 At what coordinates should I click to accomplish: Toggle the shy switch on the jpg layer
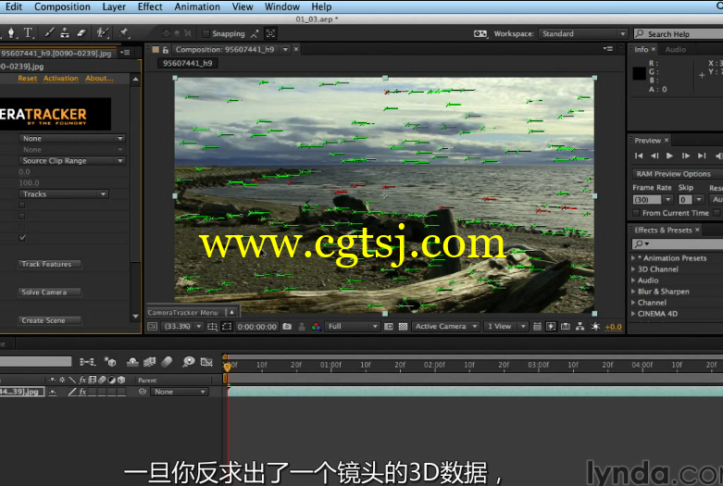point(53,392)
